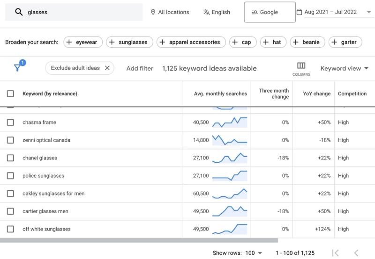
Task: Go to first page of results
Action: [x=335, y=253]
